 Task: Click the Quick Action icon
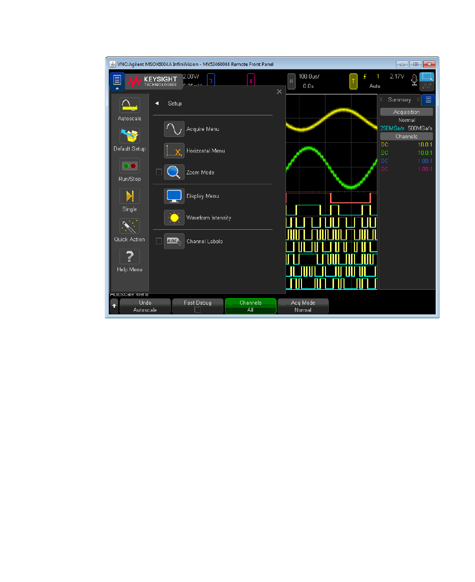pyautogui.click(x=129, y=226)
